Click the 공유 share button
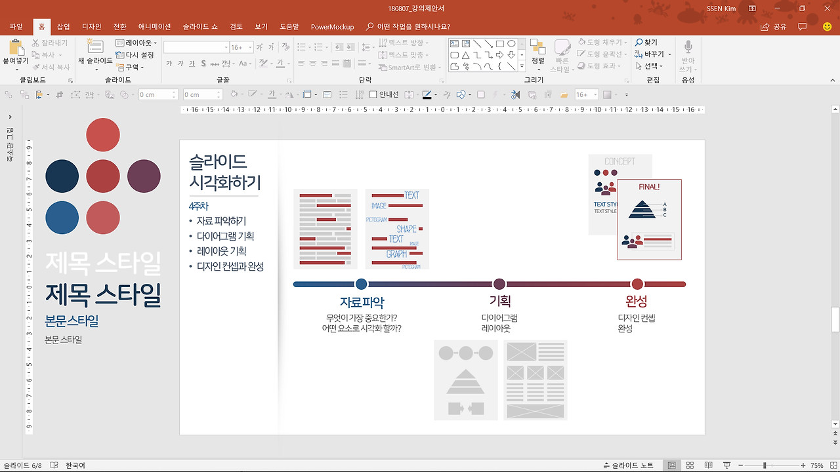This screenshot has height=472, width=840. coord(774,27)
